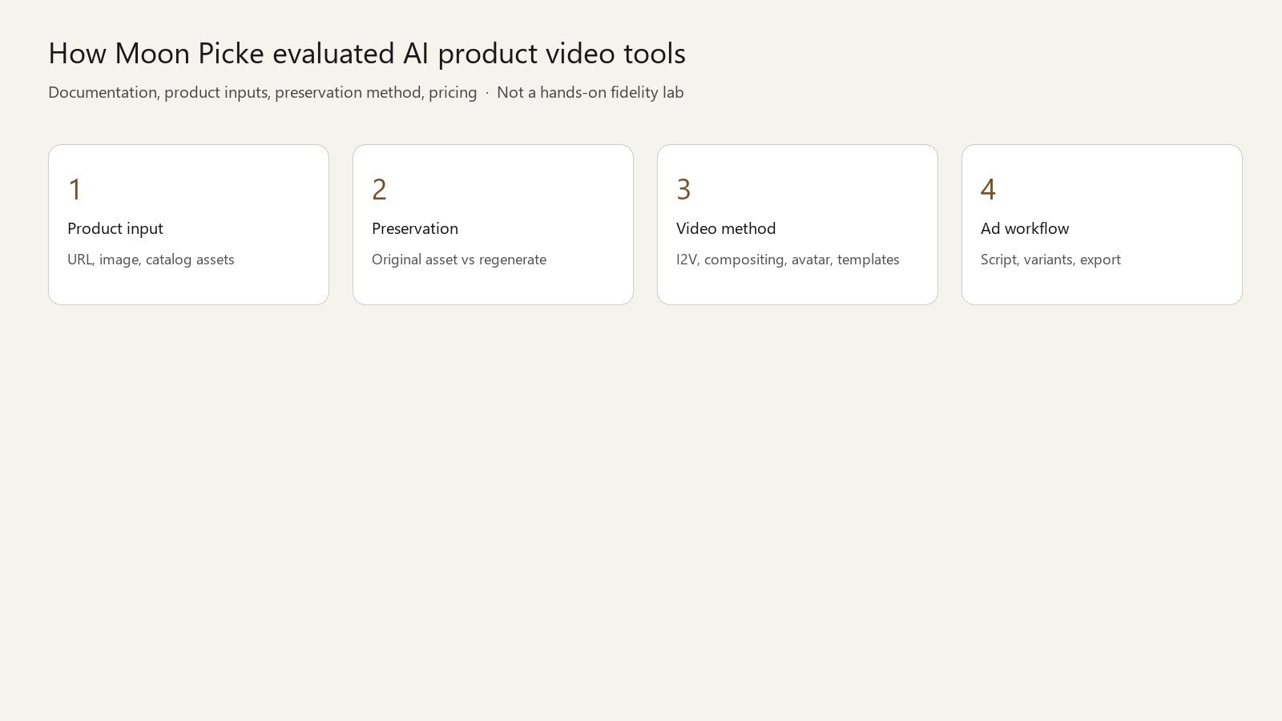The width and height of the screenshot is (1282, 721).
Task: Click the 'Not a hands-on fidelity lab' subtitle
Action: point(591,92)
